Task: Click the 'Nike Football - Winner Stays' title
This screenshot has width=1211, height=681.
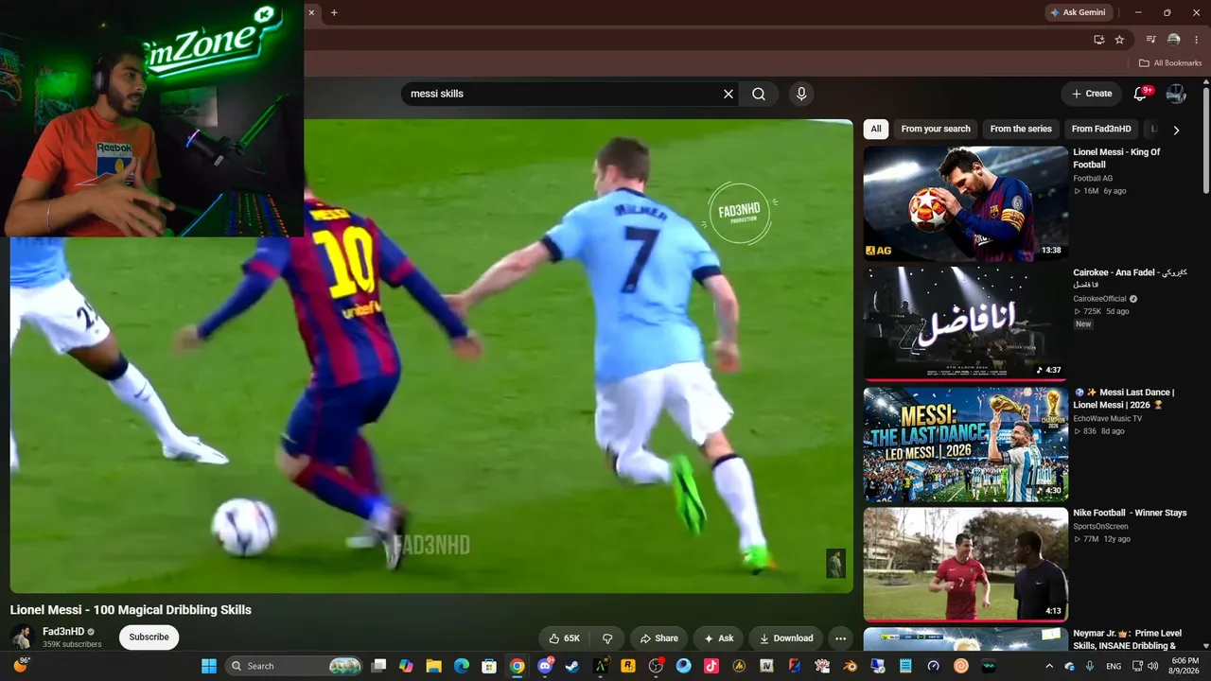Action: (x=1130, y=513)
